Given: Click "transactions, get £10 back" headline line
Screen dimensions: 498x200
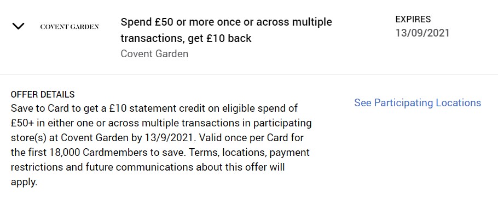Looking at the screenshot, I should (x=186, y=38).
